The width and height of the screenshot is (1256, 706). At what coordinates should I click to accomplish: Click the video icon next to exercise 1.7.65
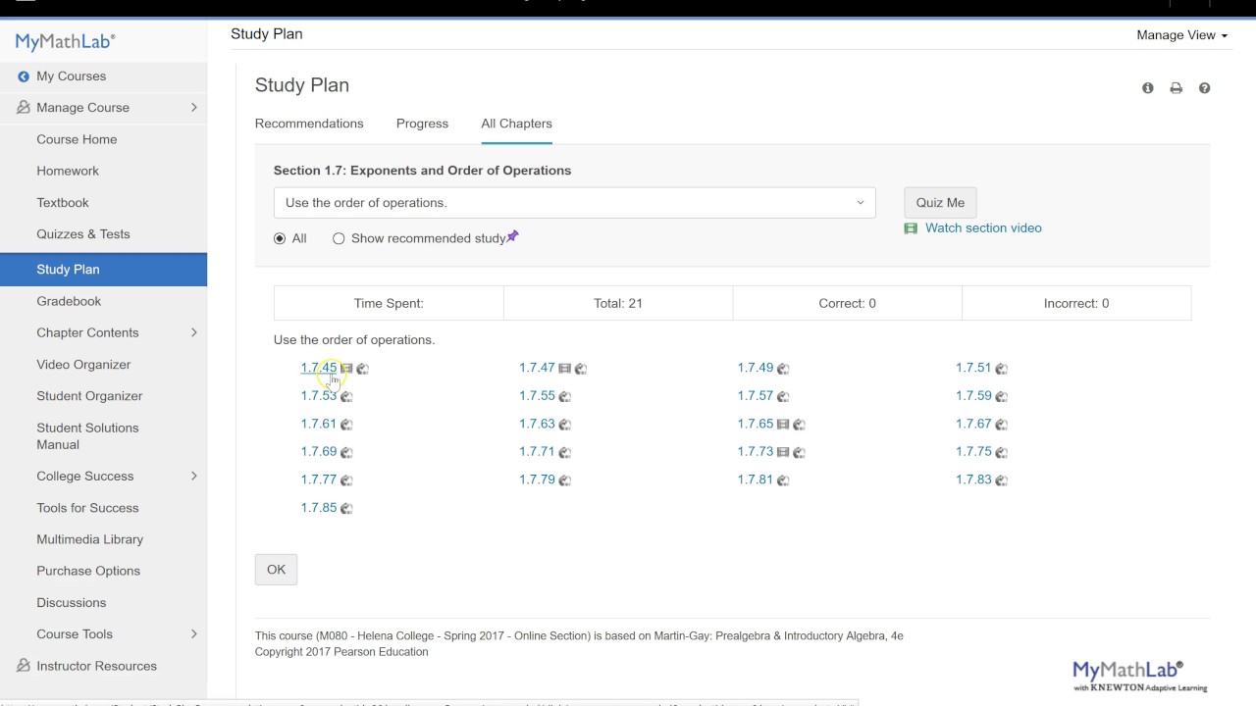click(x=783, y=425)
